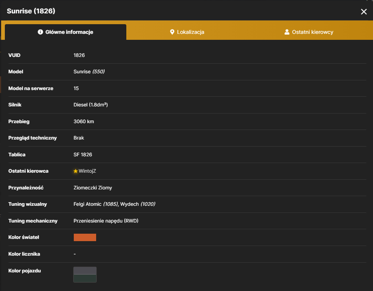373x291 pixels.
Task: Select the VUID value 1826
Action: pyautogui.click(x=79, y=55)
